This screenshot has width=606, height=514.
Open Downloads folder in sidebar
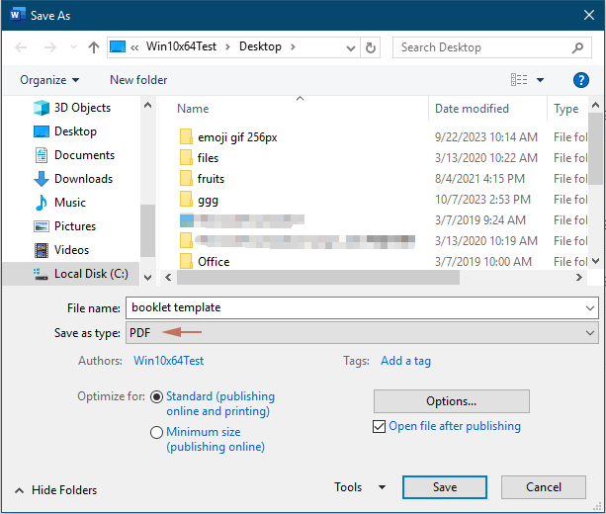83,179
